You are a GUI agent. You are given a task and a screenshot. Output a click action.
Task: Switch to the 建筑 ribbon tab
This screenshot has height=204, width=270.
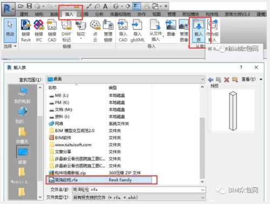(x=24, y=14)
